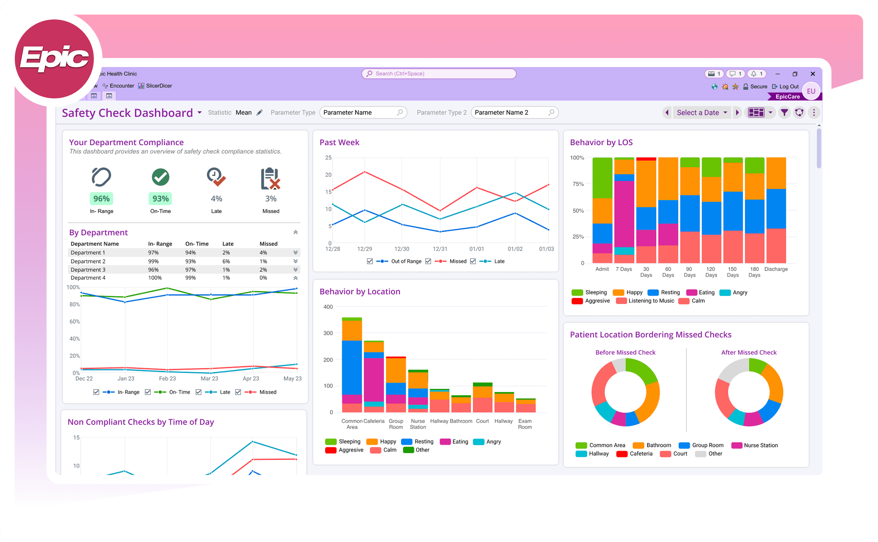Toggle the On-Time series checkbox

tap(148, 392)
